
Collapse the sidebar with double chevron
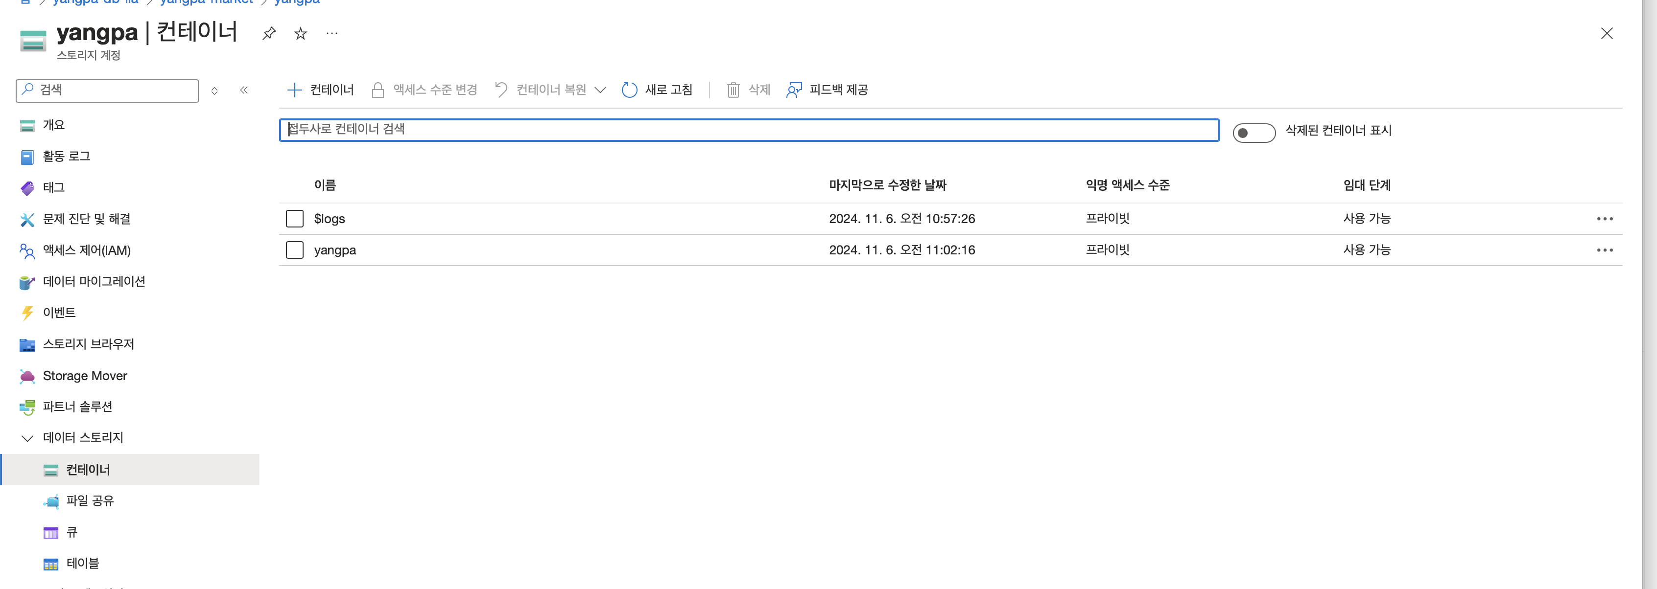244,90
